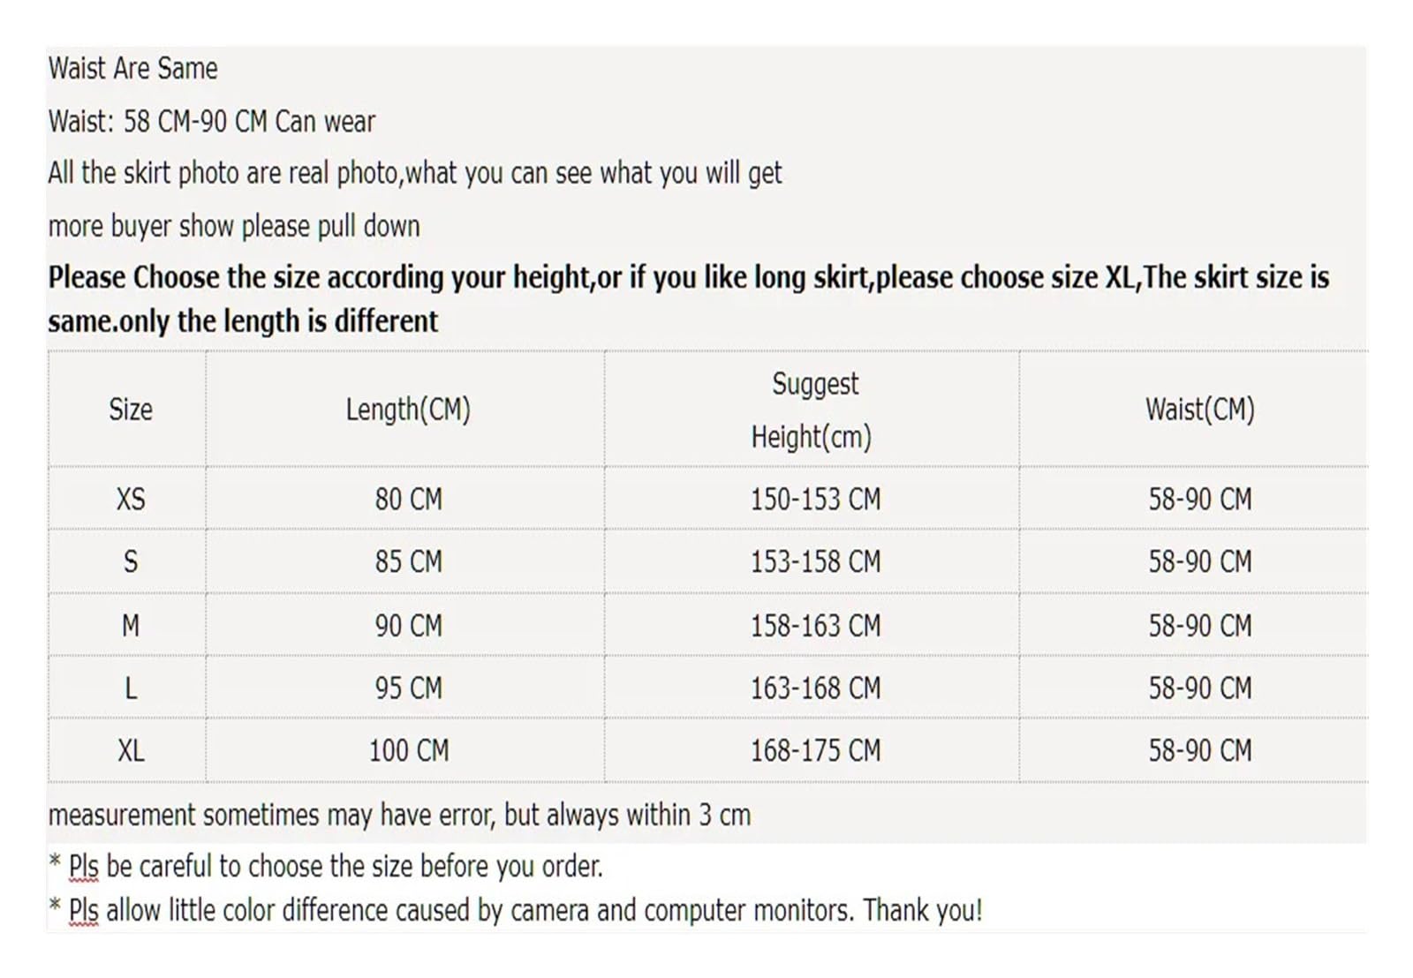The width and height of the screenshot is (1413, 978).
Task: Click the underlined 'Pls' in the careful-to-choose note
Action: click(83, 867)
